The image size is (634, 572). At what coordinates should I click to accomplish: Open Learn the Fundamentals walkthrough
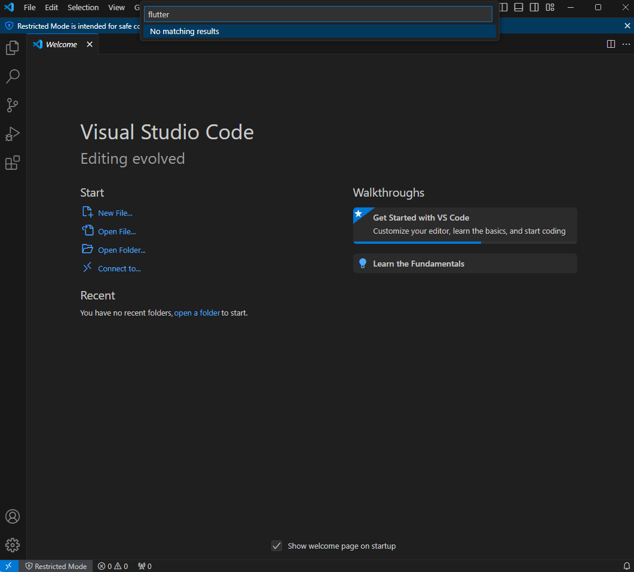[465, 264]
